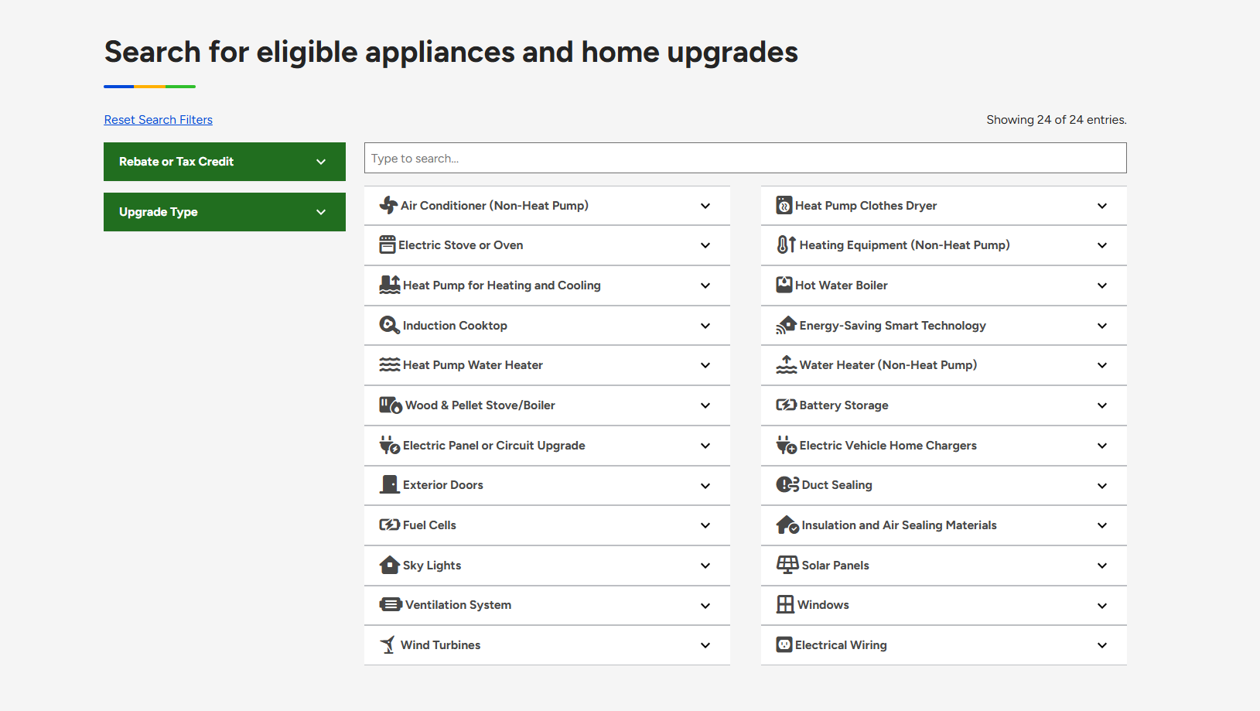This screenshot has height=711, width=1260.
Task: Expand the Hot Water Boiler chevron
Action: point(1102,285)
